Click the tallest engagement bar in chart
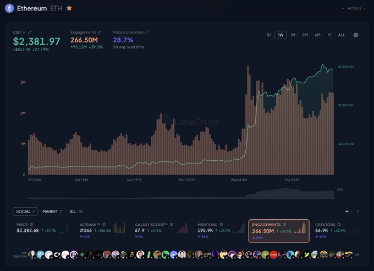The height and width of the screenshot is (271, 374). click(x=248, y=120)
